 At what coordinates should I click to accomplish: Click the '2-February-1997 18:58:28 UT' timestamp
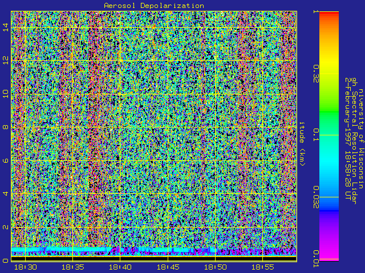(347, 139)
